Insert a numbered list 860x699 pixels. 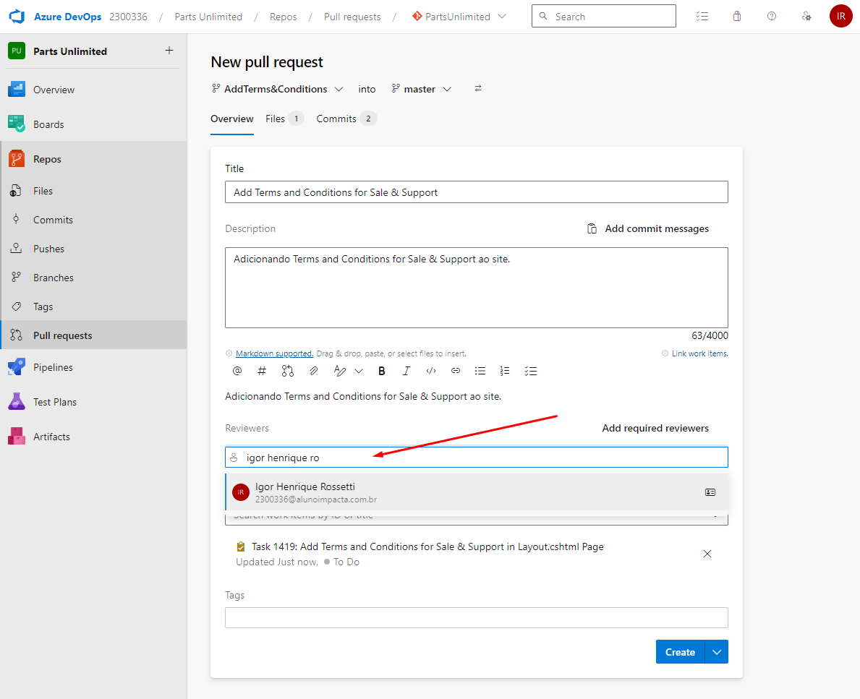coord(505,371)
